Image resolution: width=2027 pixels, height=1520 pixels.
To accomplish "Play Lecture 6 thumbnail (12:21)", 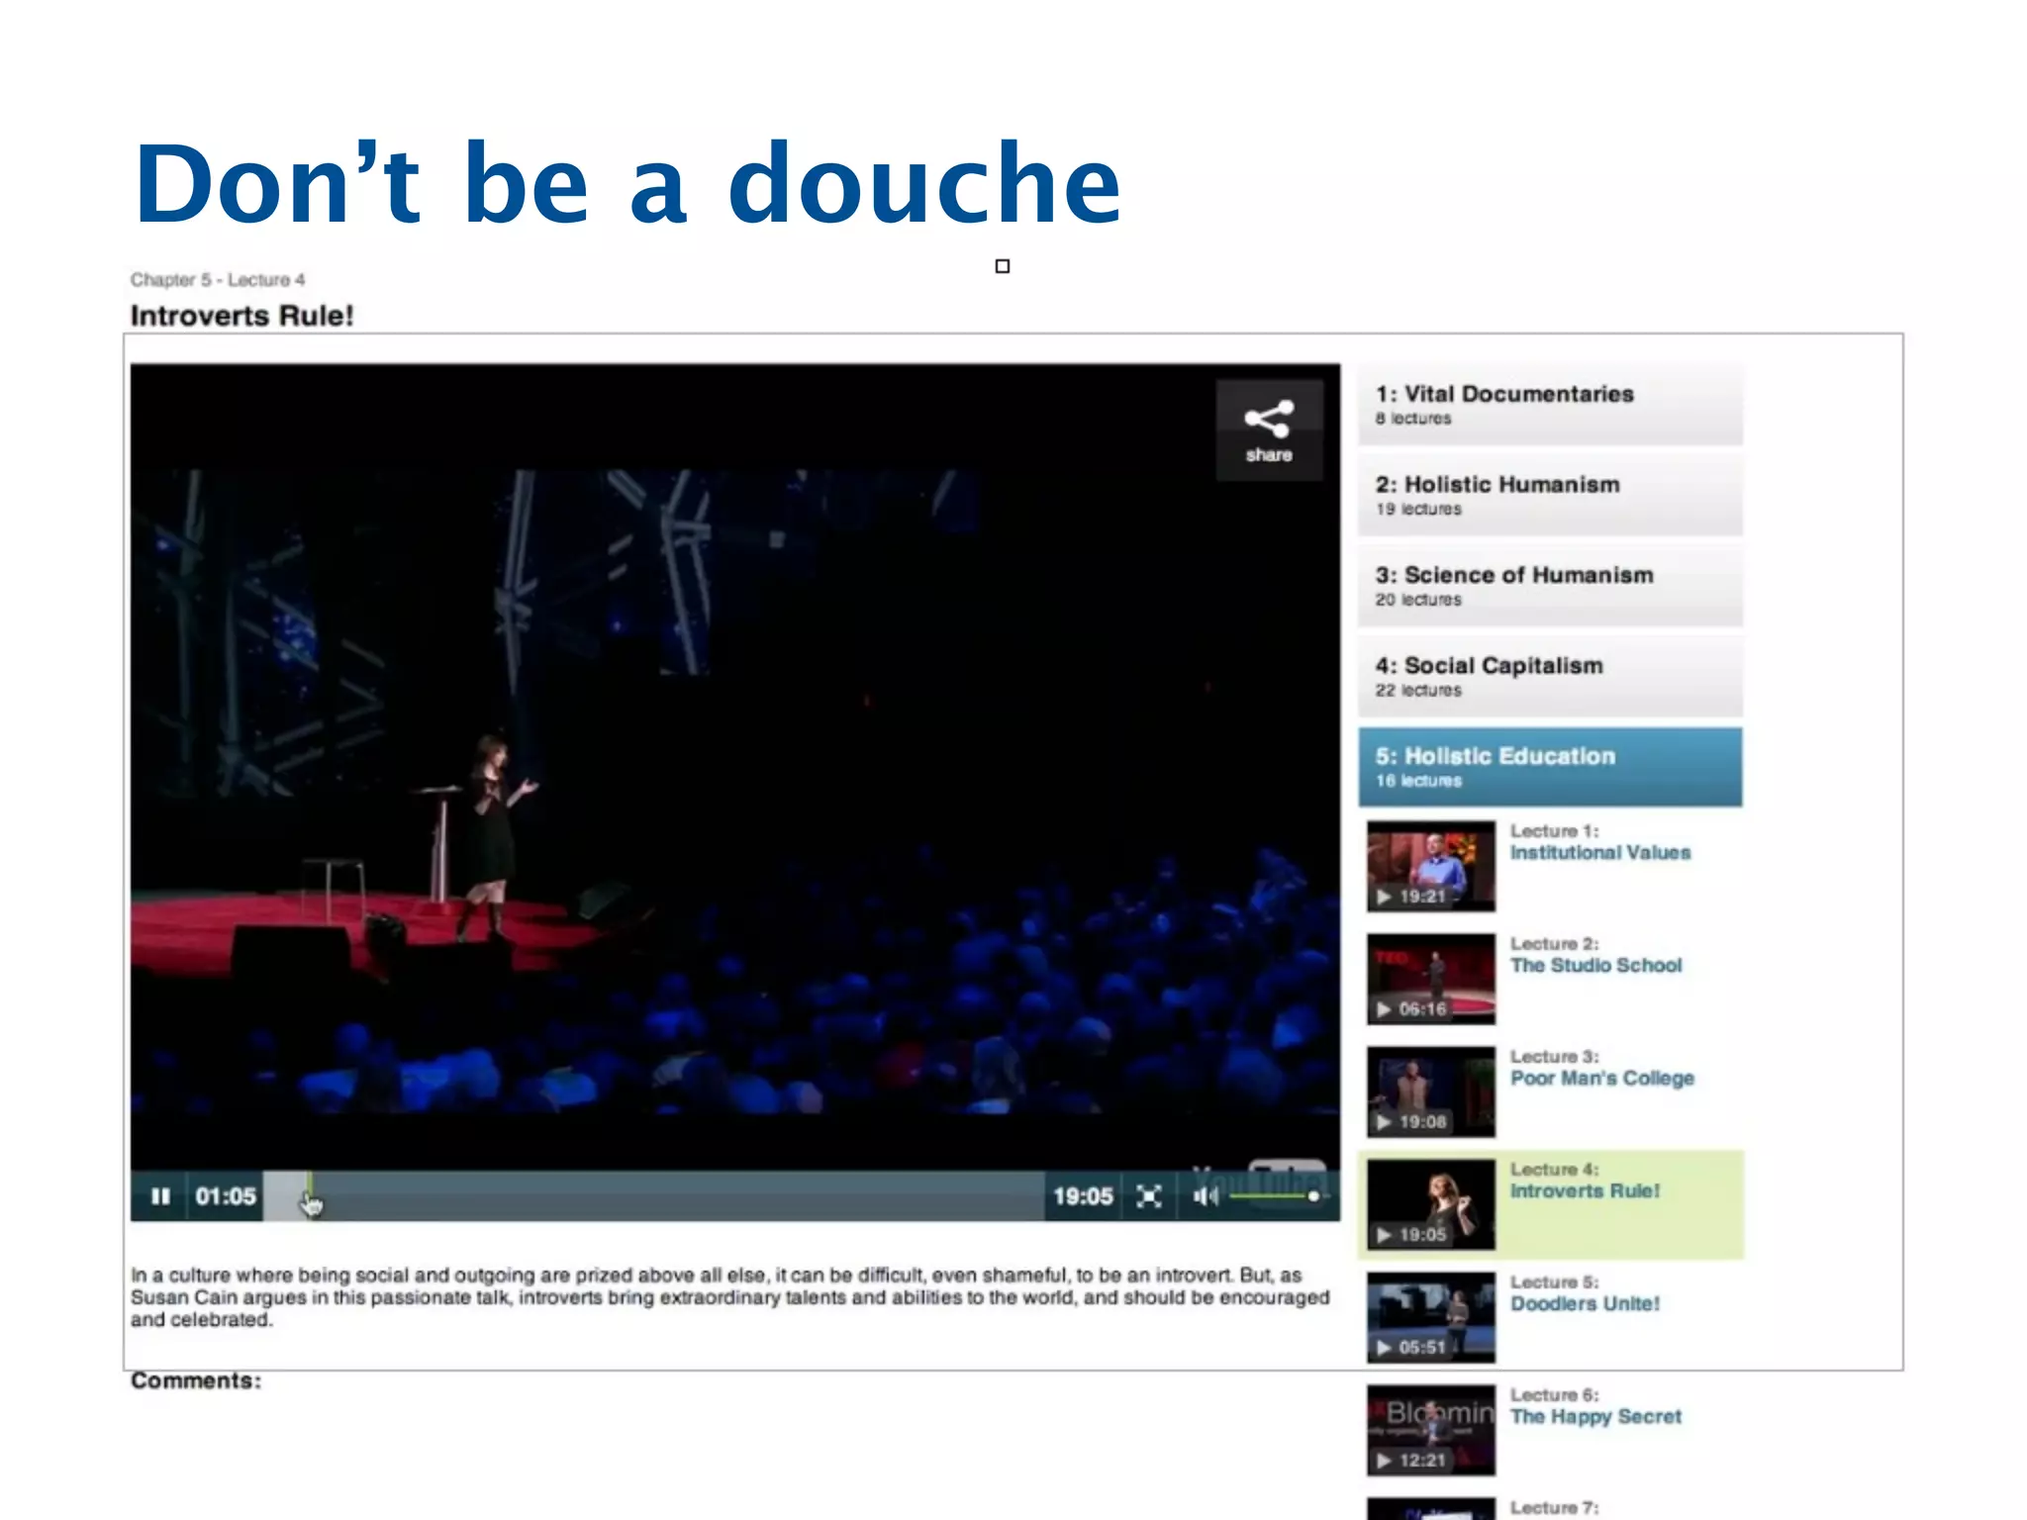I will [x=1431, y=1430].
